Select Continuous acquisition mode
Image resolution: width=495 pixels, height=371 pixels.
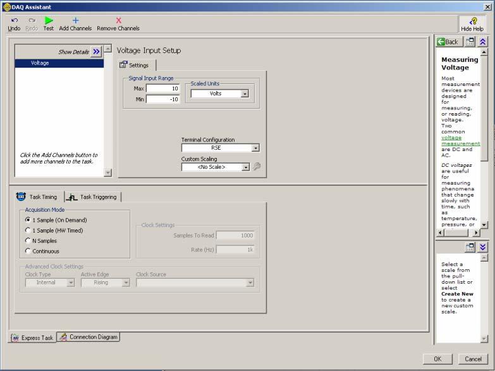tap(28, 251)
